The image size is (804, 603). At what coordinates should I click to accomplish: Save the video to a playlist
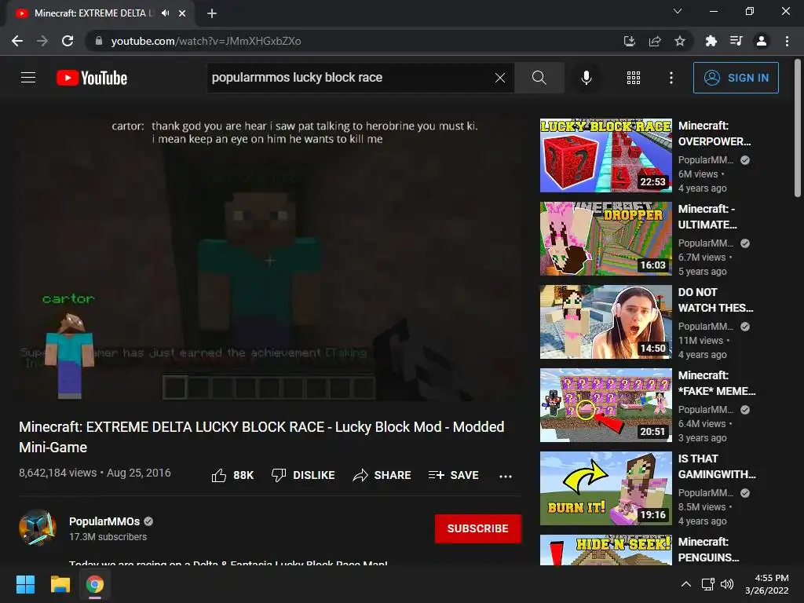[x=453, y=475]
